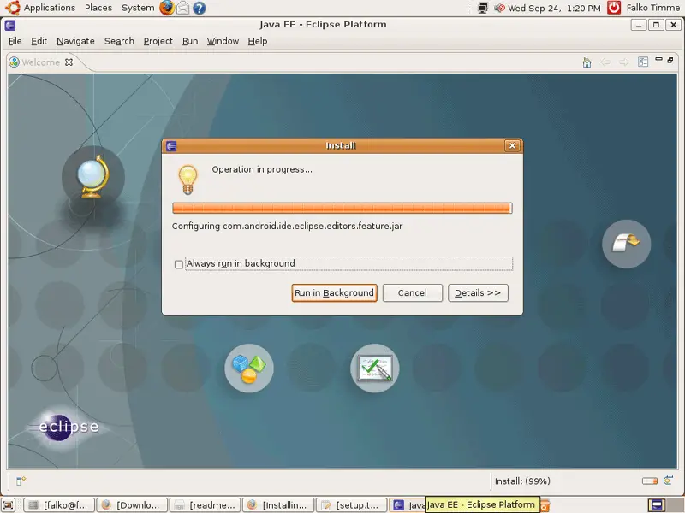Image resolution: width=685 pixels, height=513 pixels.
Task: Enable the Always run in background checkbox
Action: [178, 264]
